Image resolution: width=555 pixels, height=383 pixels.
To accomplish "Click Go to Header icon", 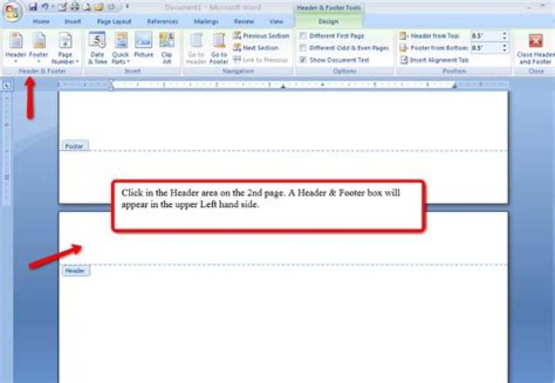I will [197, 48].
